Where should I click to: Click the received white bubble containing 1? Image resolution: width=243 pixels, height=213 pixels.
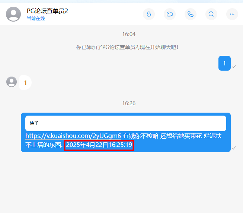pyautogui.click(x=25, y=83)
